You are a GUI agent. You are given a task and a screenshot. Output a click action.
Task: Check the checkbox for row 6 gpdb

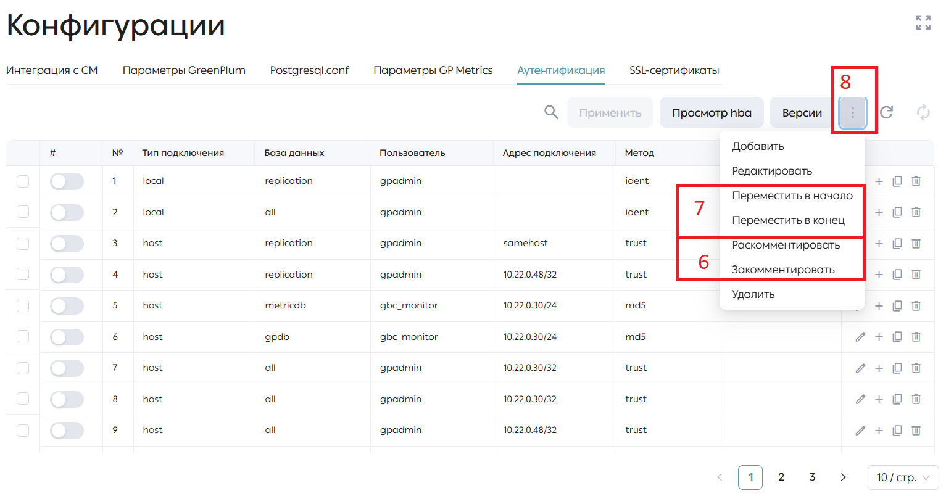(23, 337)
